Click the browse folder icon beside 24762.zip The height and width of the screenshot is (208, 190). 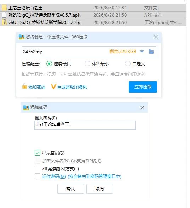(x=151, y=52)
